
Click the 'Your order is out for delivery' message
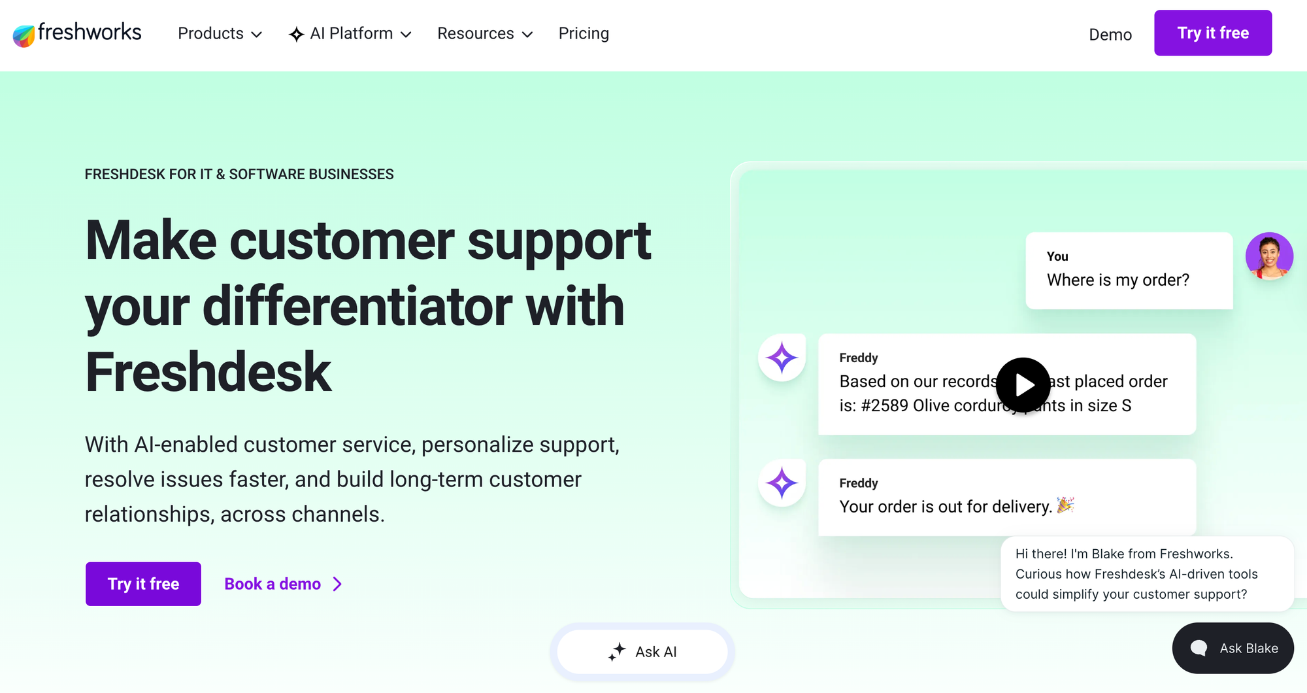tap(1007, 498)
